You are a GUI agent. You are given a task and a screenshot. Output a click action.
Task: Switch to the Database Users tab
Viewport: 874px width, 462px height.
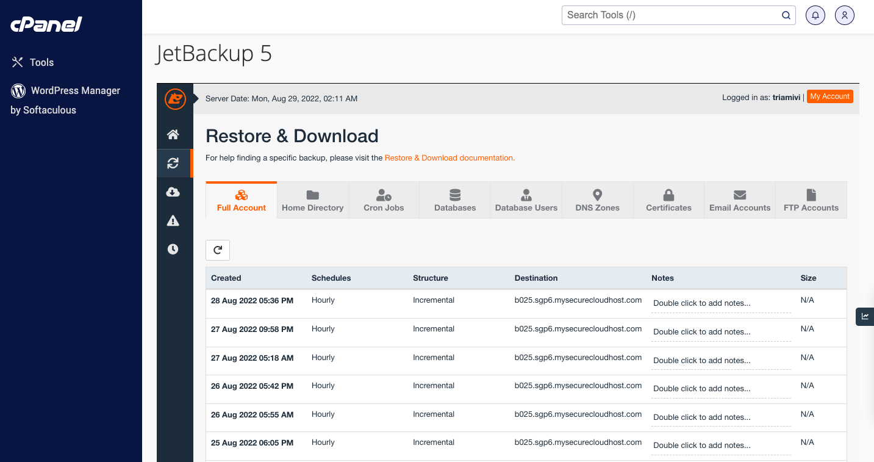526,200
